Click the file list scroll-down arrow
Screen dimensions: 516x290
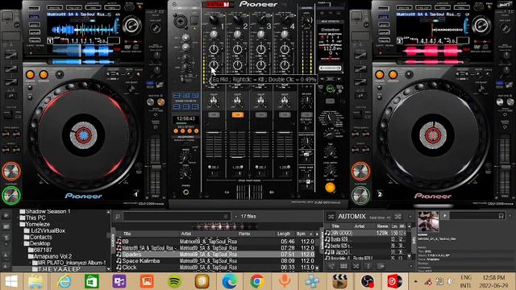coord(317,268)
